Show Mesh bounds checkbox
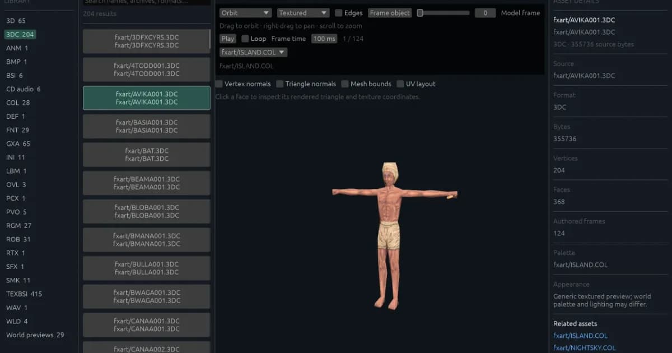The image size is (672, 353). [x=345, y=84]
